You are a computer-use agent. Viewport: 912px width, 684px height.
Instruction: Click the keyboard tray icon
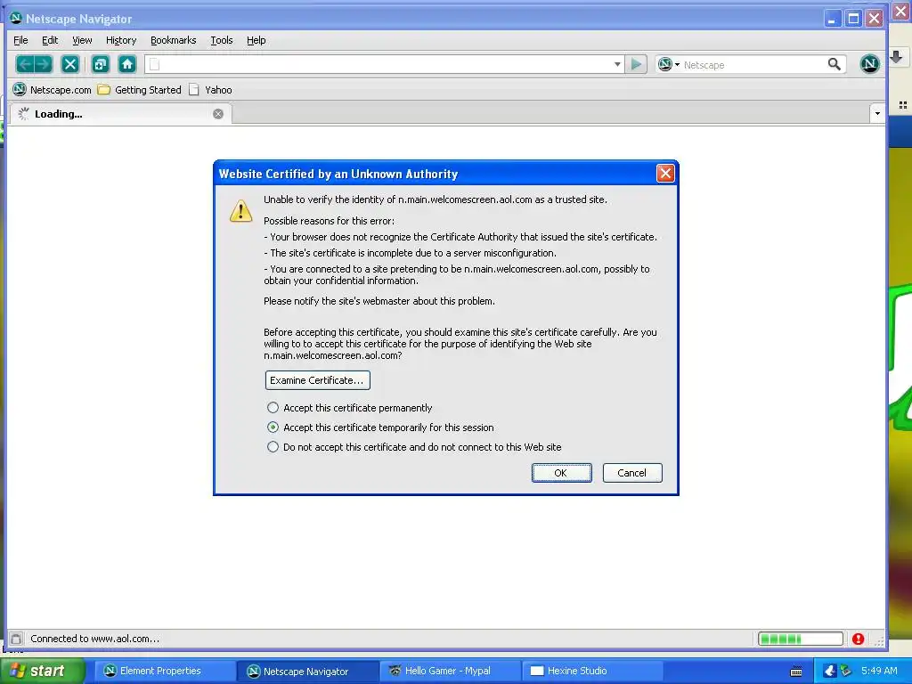tap(796, 672)
